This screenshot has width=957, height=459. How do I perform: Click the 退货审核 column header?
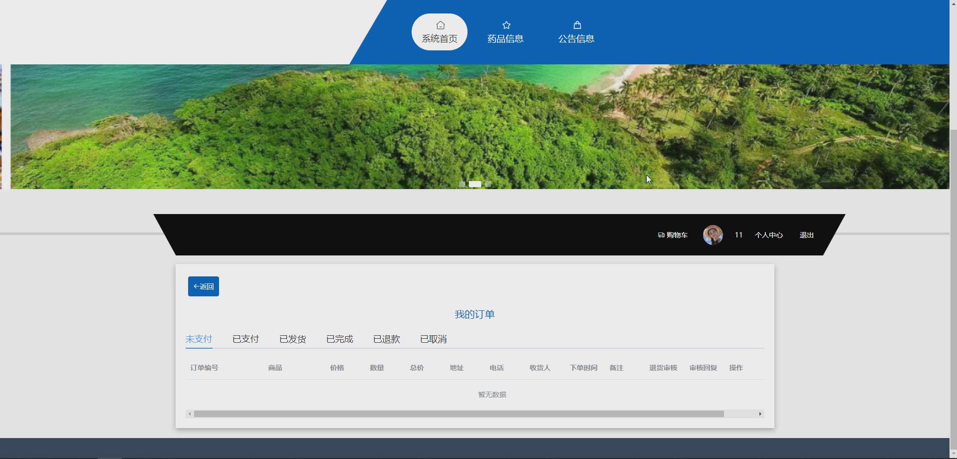[663, 368]
